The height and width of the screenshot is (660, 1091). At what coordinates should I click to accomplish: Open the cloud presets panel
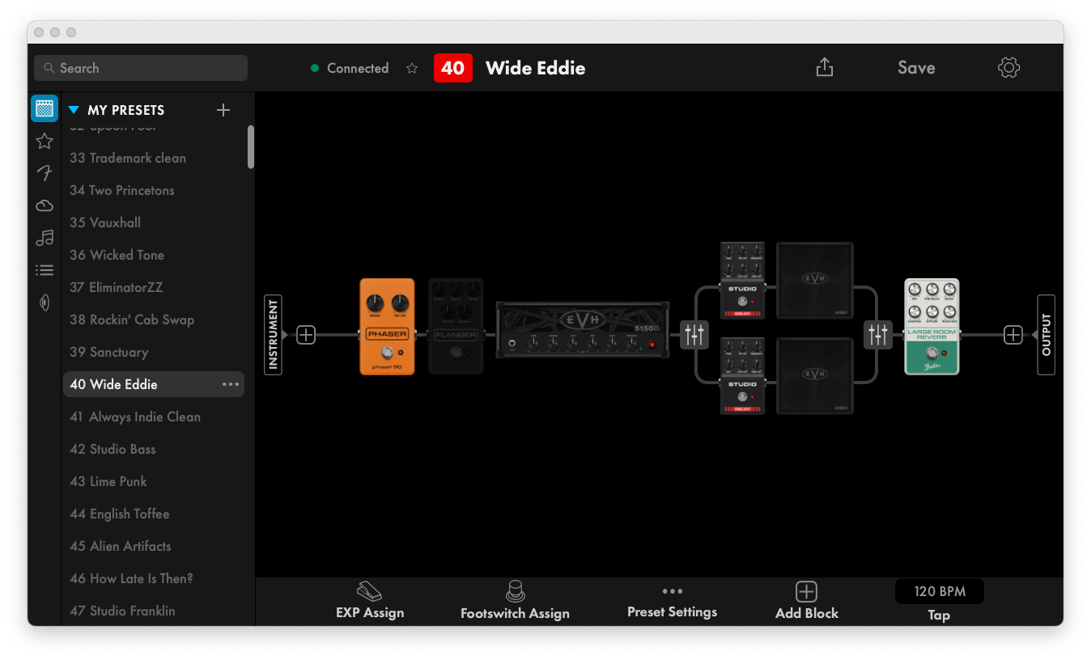coord(44,205)
